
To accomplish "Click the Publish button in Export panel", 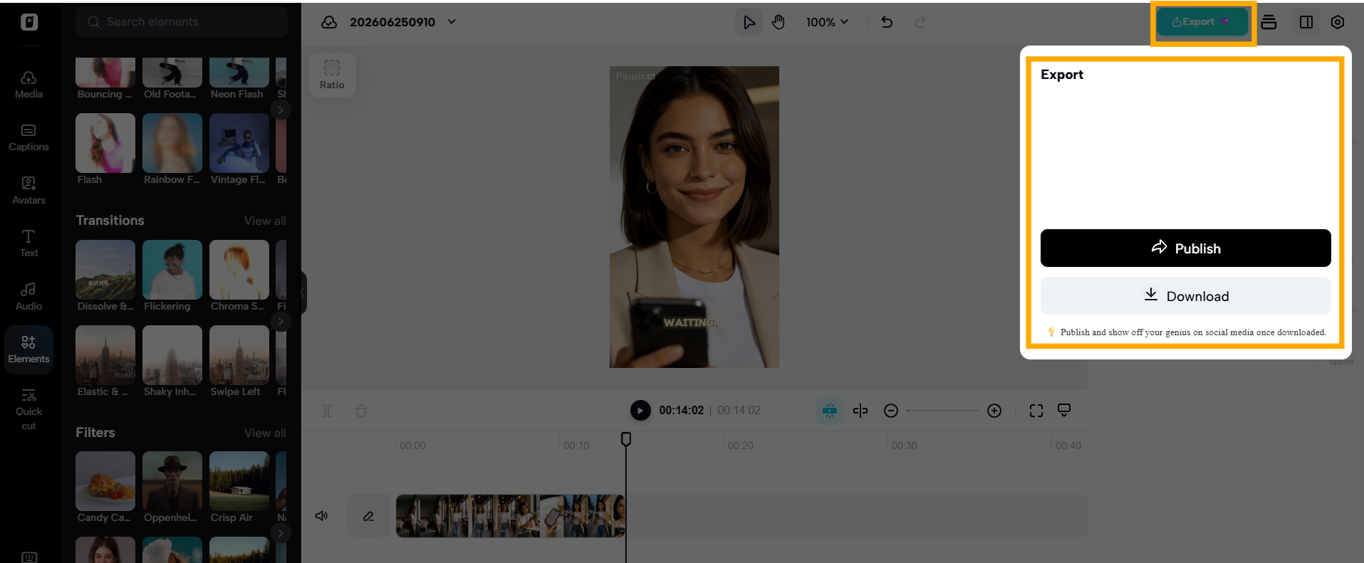I will [x=1185, y=248].
